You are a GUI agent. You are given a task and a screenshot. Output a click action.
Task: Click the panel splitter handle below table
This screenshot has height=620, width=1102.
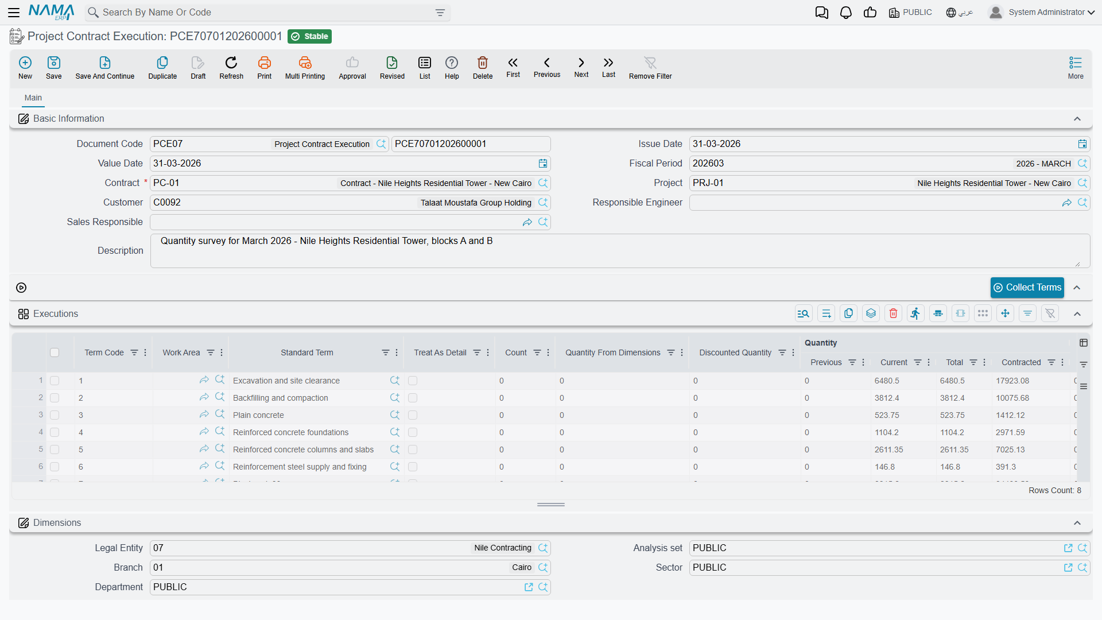tap(551, 505)
